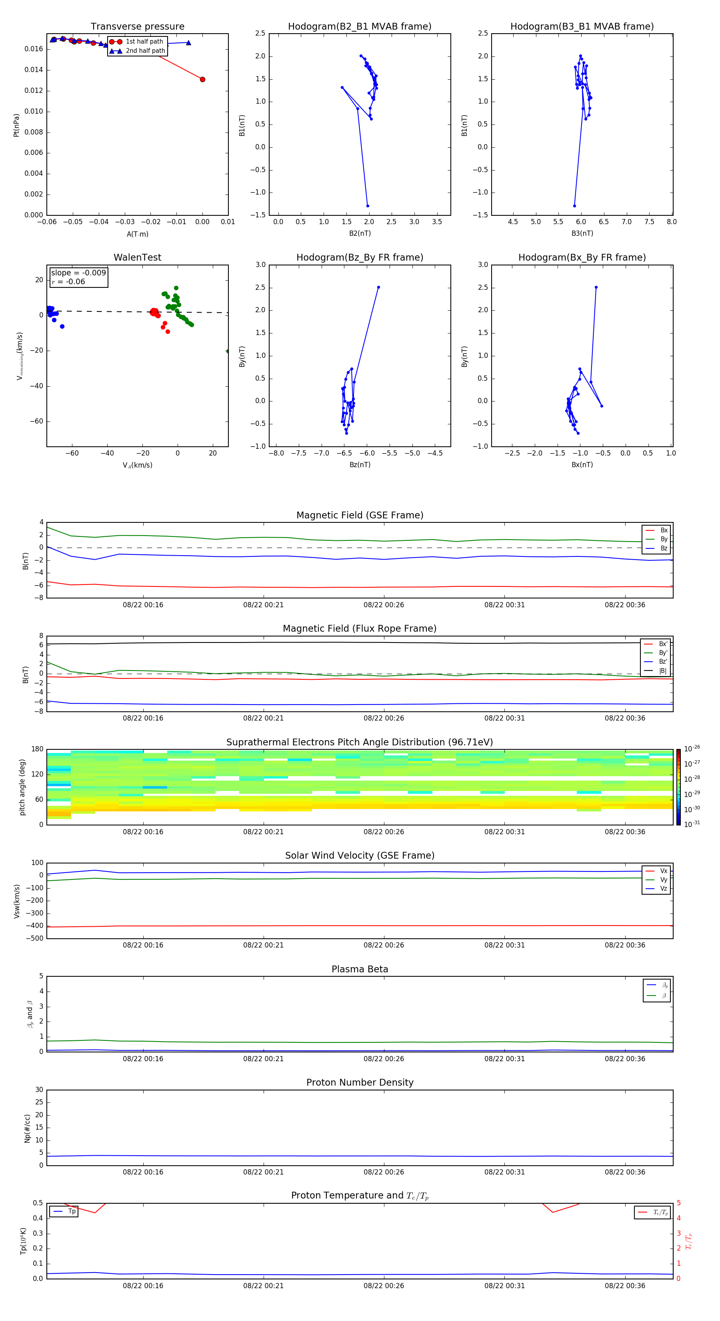Click the By' entry in Flux Rope legend
The width and height of the screenshot is (720, 1321).
pyautogui.click(x=656, y=653)
